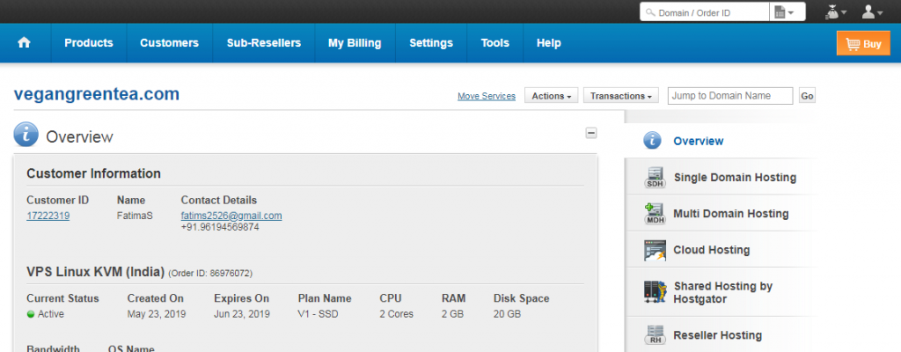Collapse the Overview section with minus button
The height and width of the screenshot is (352, 901).
tap(590, 134)
